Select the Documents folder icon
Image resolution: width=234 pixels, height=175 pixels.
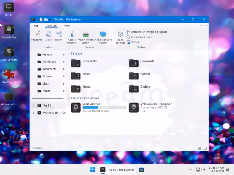76,63
